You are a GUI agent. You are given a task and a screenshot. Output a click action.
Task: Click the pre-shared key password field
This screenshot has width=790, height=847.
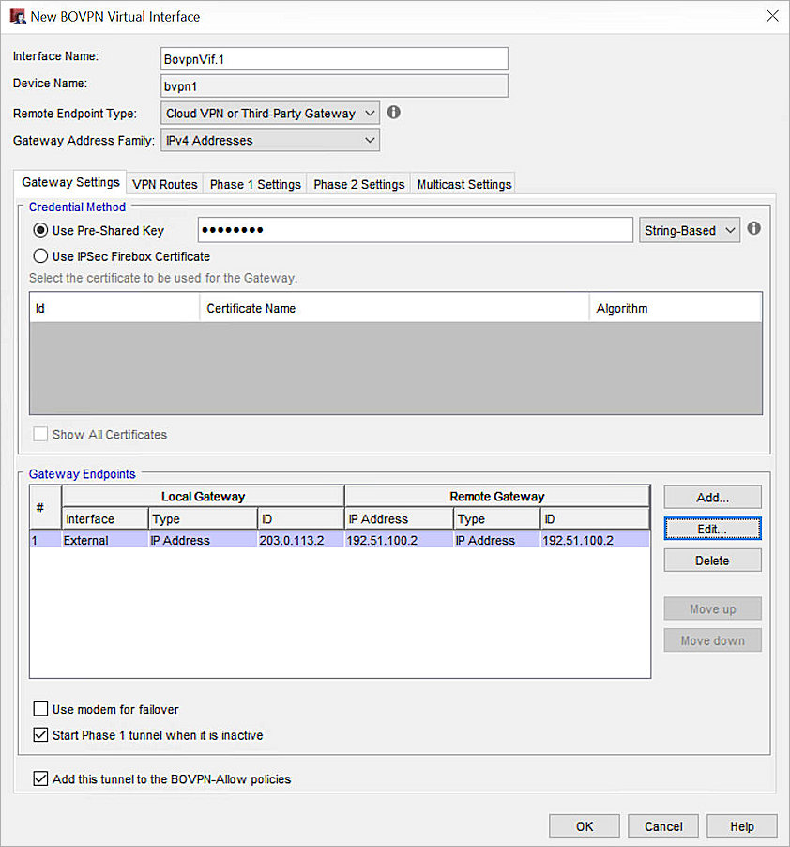pos(415,230)
